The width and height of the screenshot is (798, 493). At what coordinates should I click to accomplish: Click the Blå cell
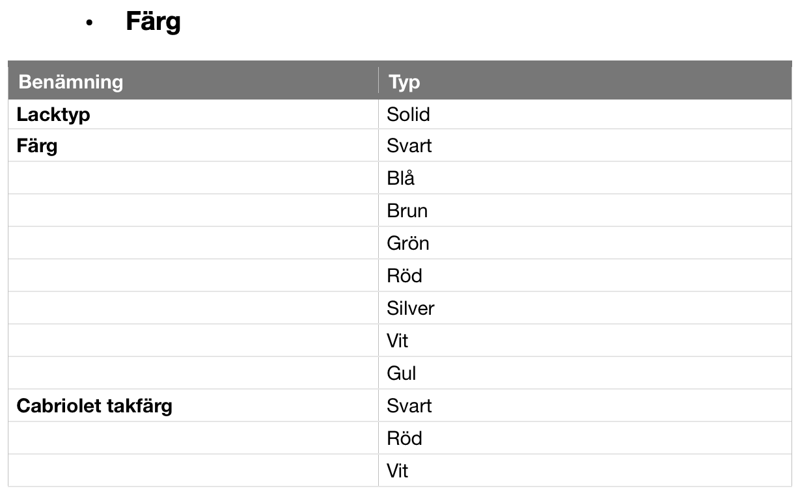400,178
